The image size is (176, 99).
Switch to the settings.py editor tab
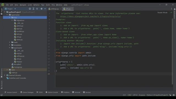54,9
